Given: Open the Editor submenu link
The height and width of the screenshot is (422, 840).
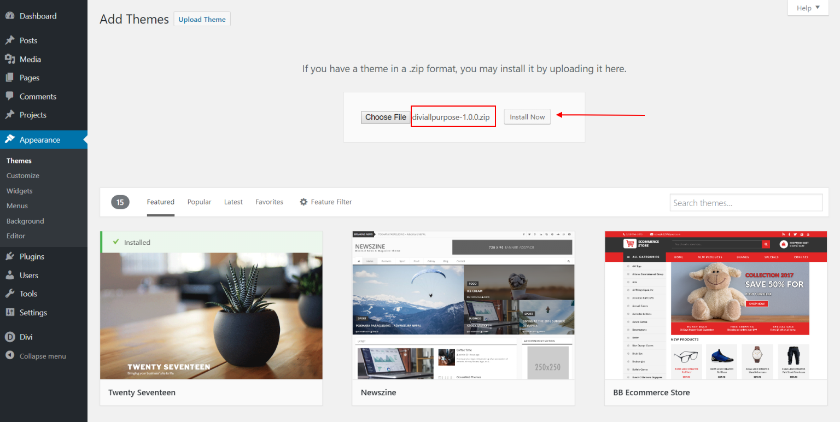Looking at the screenshot, I should [x=16, y=236].
